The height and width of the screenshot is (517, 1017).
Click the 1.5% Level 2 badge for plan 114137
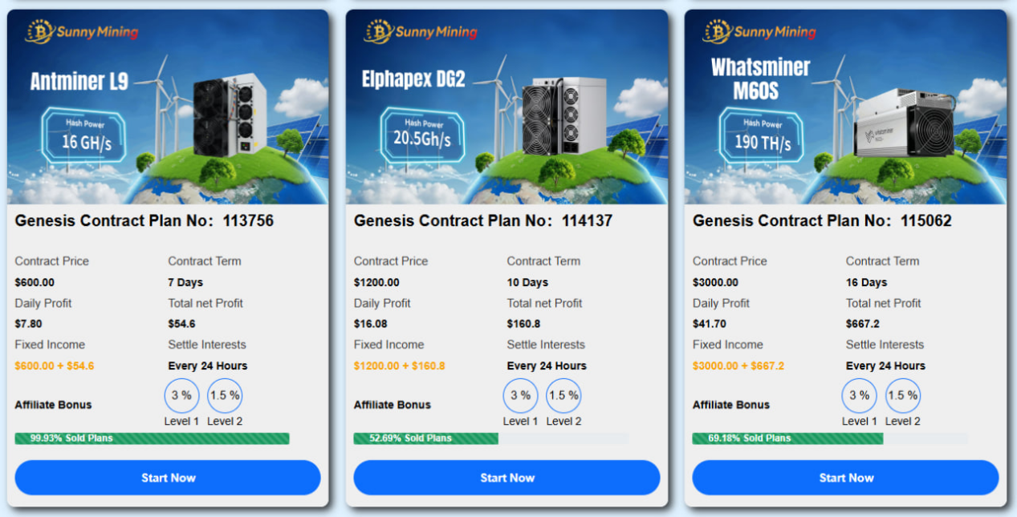tap(563, 395)
